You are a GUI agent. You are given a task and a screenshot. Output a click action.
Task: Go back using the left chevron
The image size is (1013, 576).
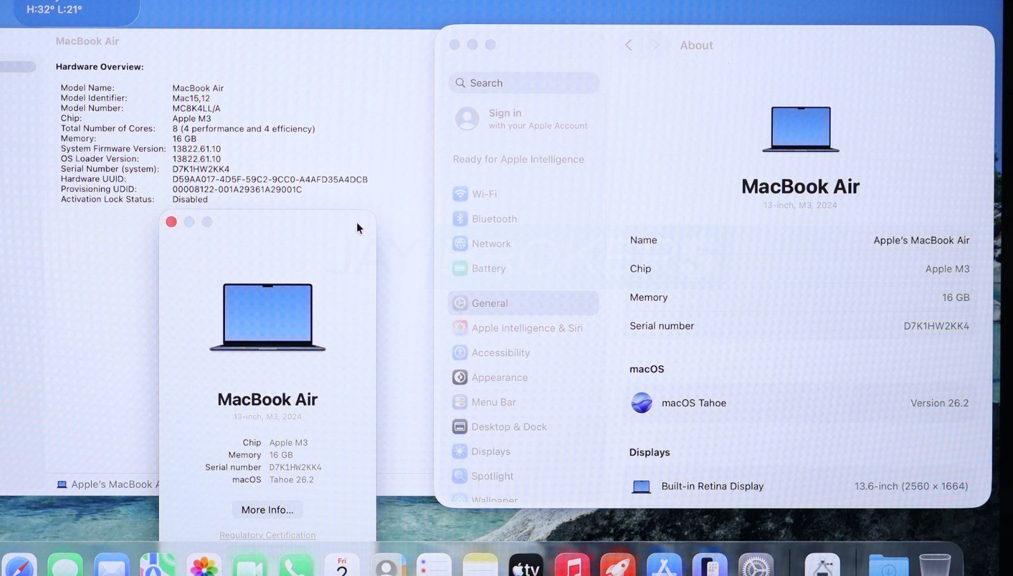629,45
